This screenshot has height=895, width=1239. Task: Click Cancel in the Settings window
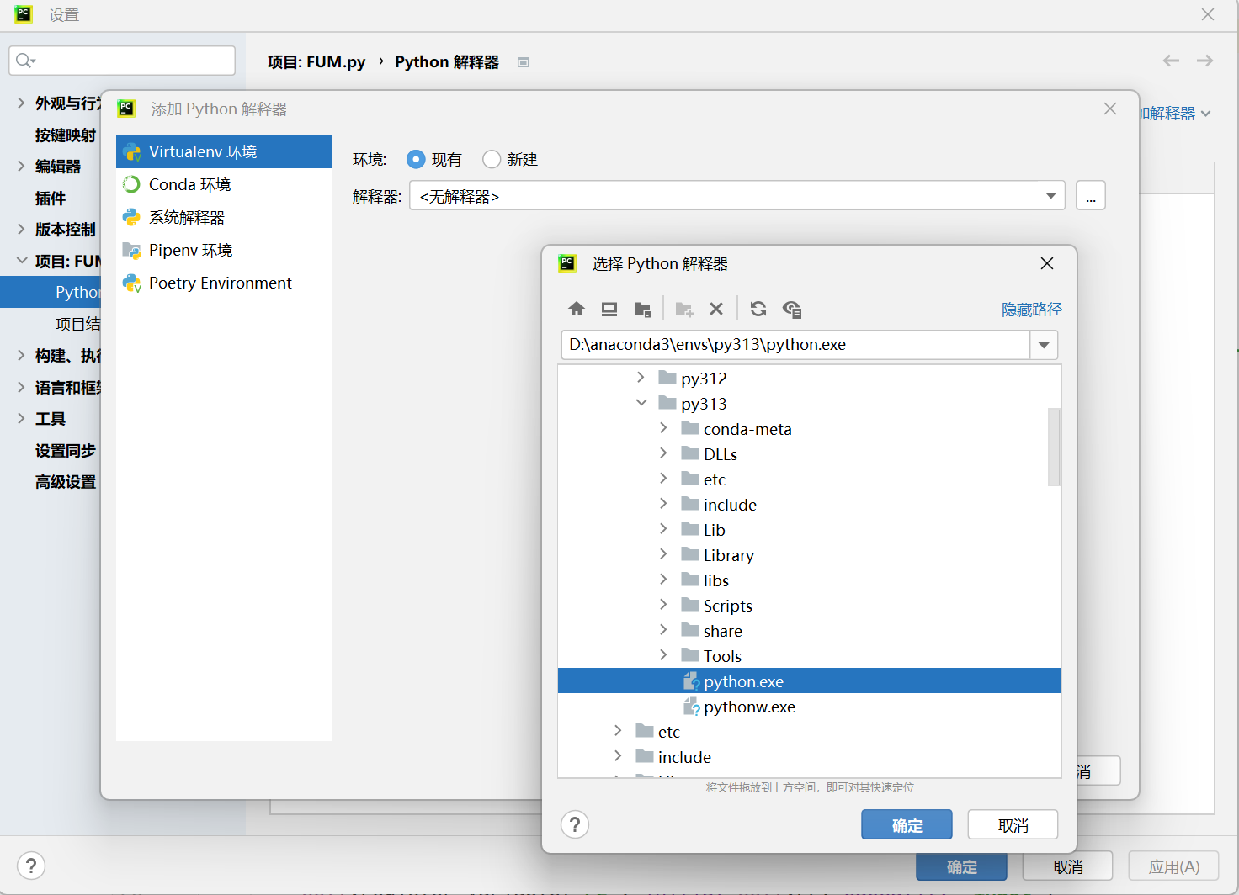point(1067,866)
